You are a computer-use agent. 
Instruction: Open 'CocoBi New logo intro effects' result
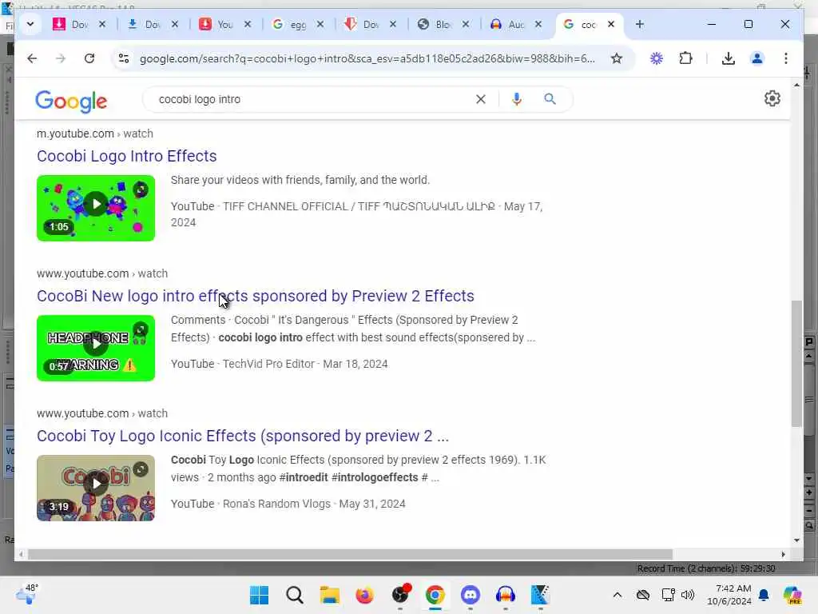[255, 296]
